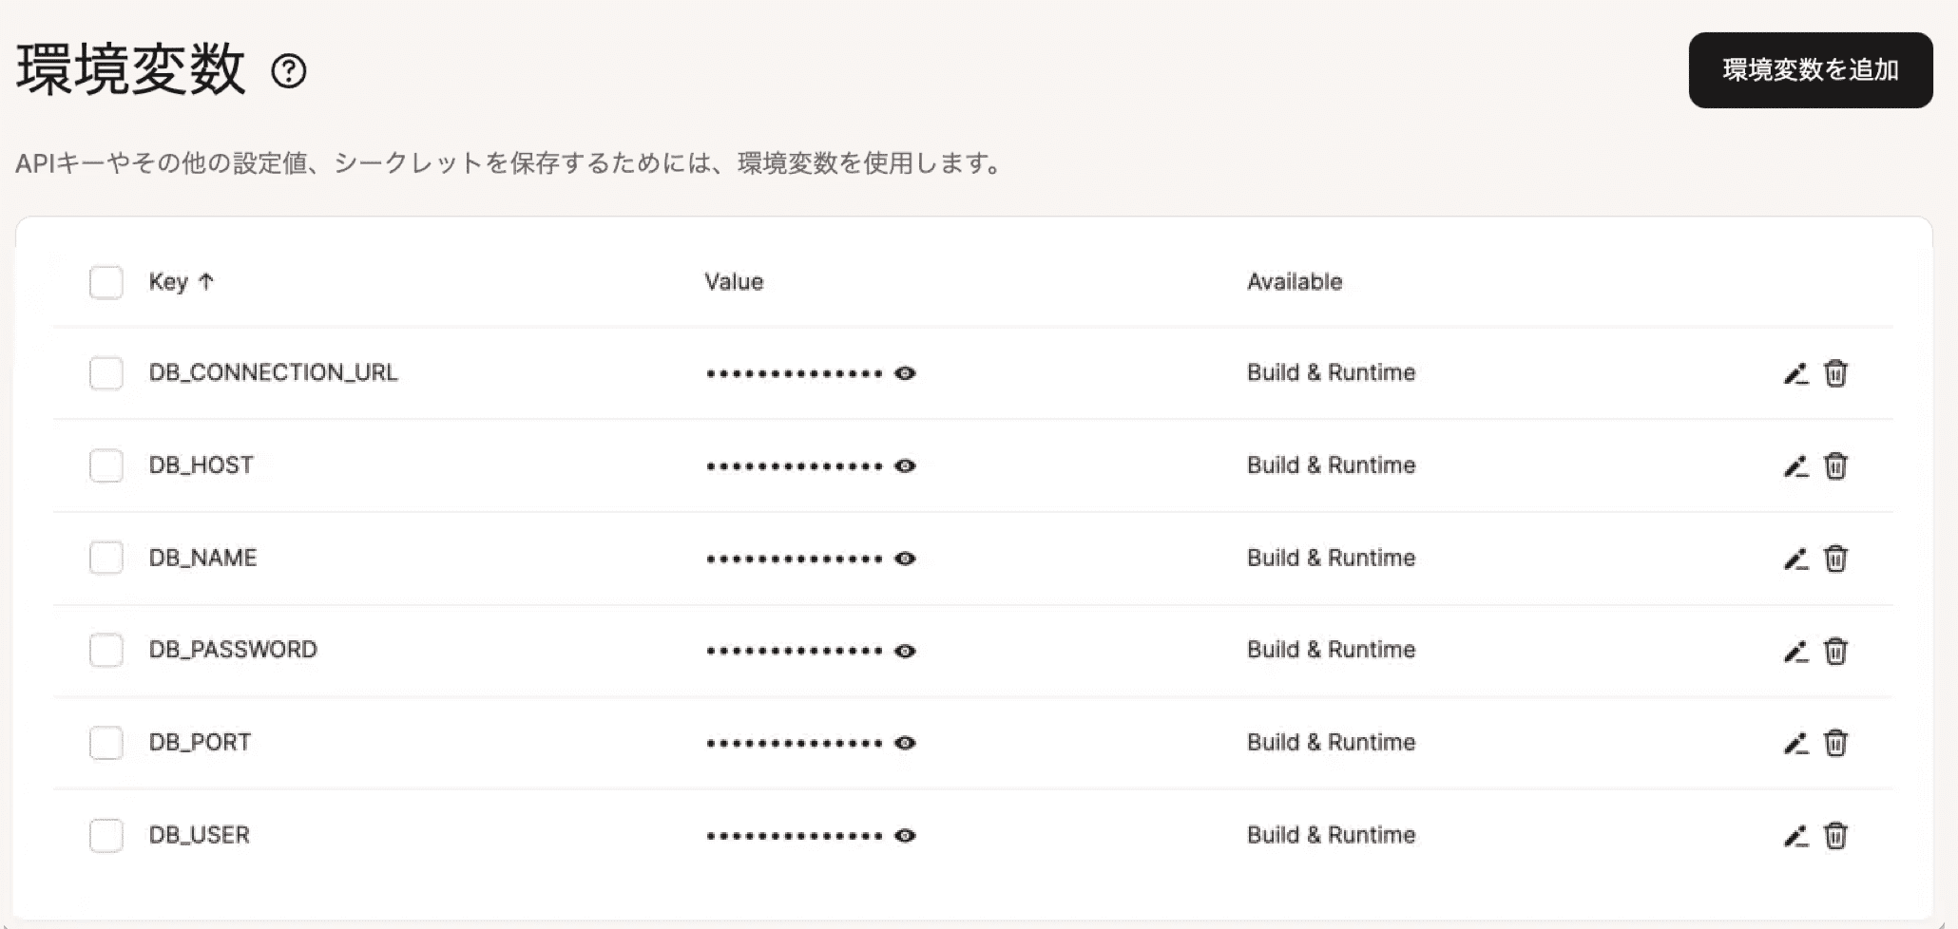Click the Available column header

(x=1295, y=282)
